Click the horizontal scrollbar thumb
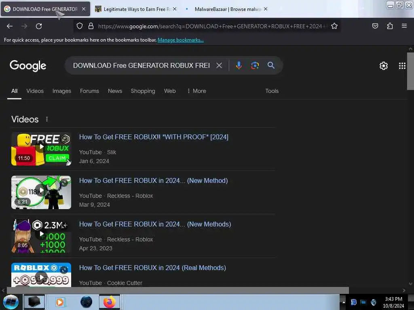 pyautogui.click(x=178, y=290)
